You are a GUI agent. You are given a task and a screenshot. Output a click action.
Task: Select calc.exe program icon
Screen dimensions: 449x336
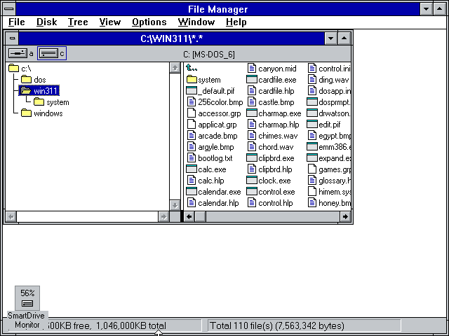(x=192, y=169)
